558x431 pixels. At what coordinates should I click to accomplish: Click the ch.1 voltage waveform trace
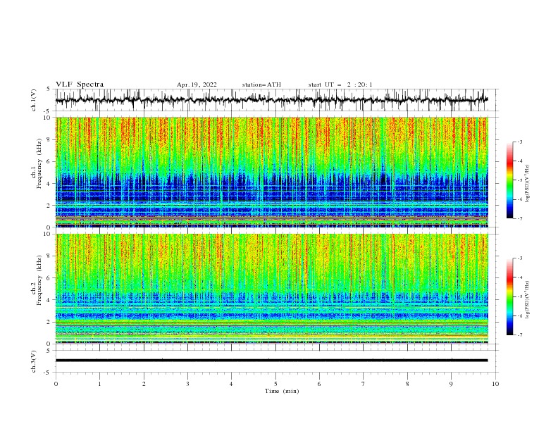coord(271,100)
